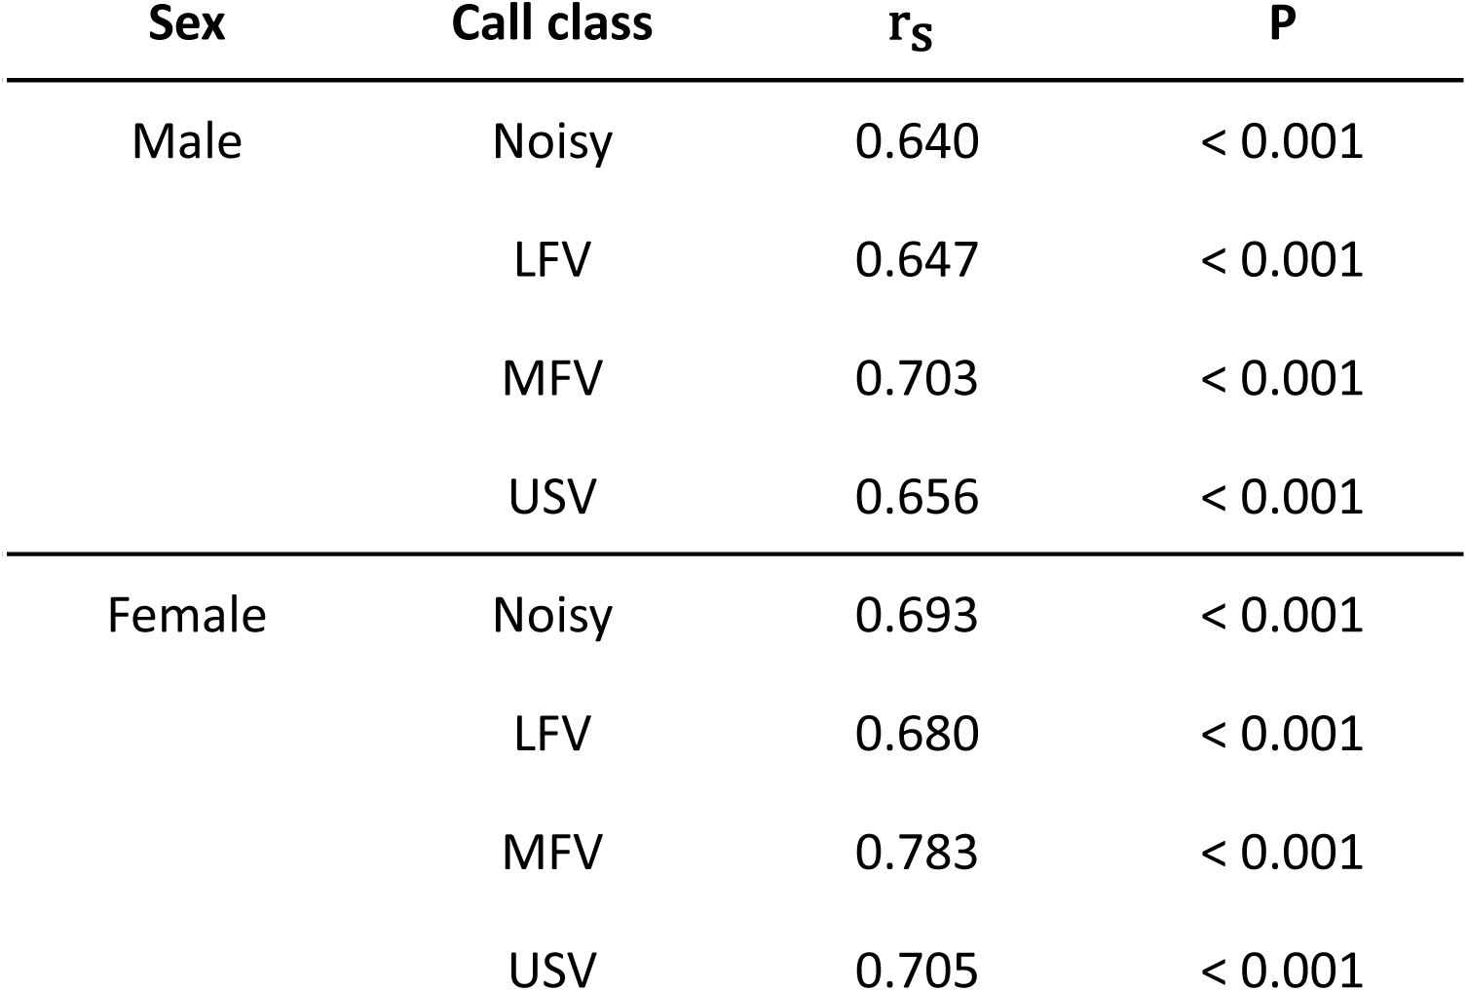Viewport: 1467px width, 991px height.
Task: Select the Male row label
Action: coord(186,142)
